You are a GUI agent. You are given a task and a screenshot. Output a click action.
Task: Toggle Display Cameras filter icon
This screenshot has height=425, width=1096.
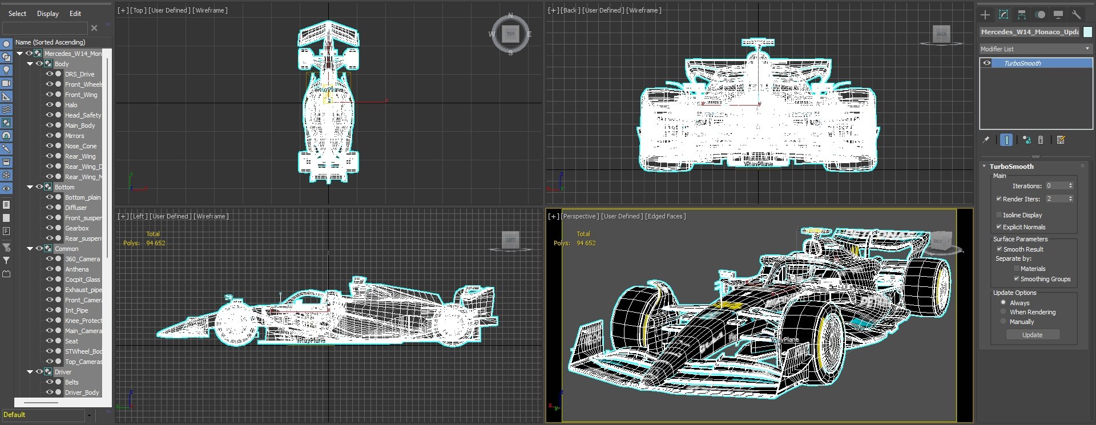[x=6, y=83]
